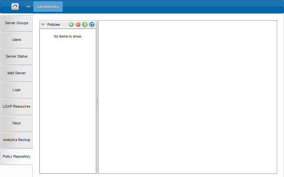
Task: Click the "No items to show." text
Action: (68, 36)
